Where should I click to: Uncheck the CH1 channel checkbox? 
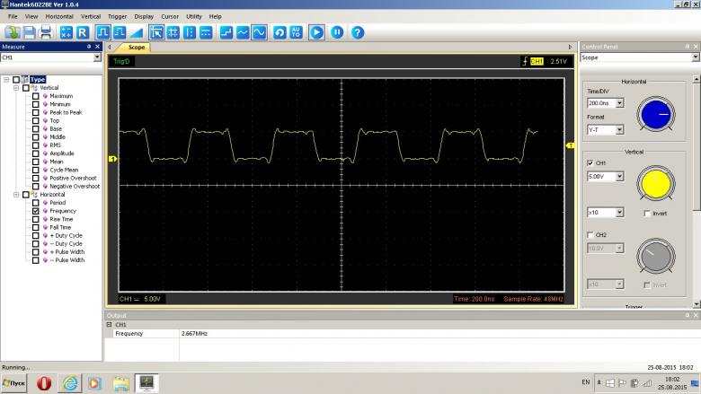590,162
